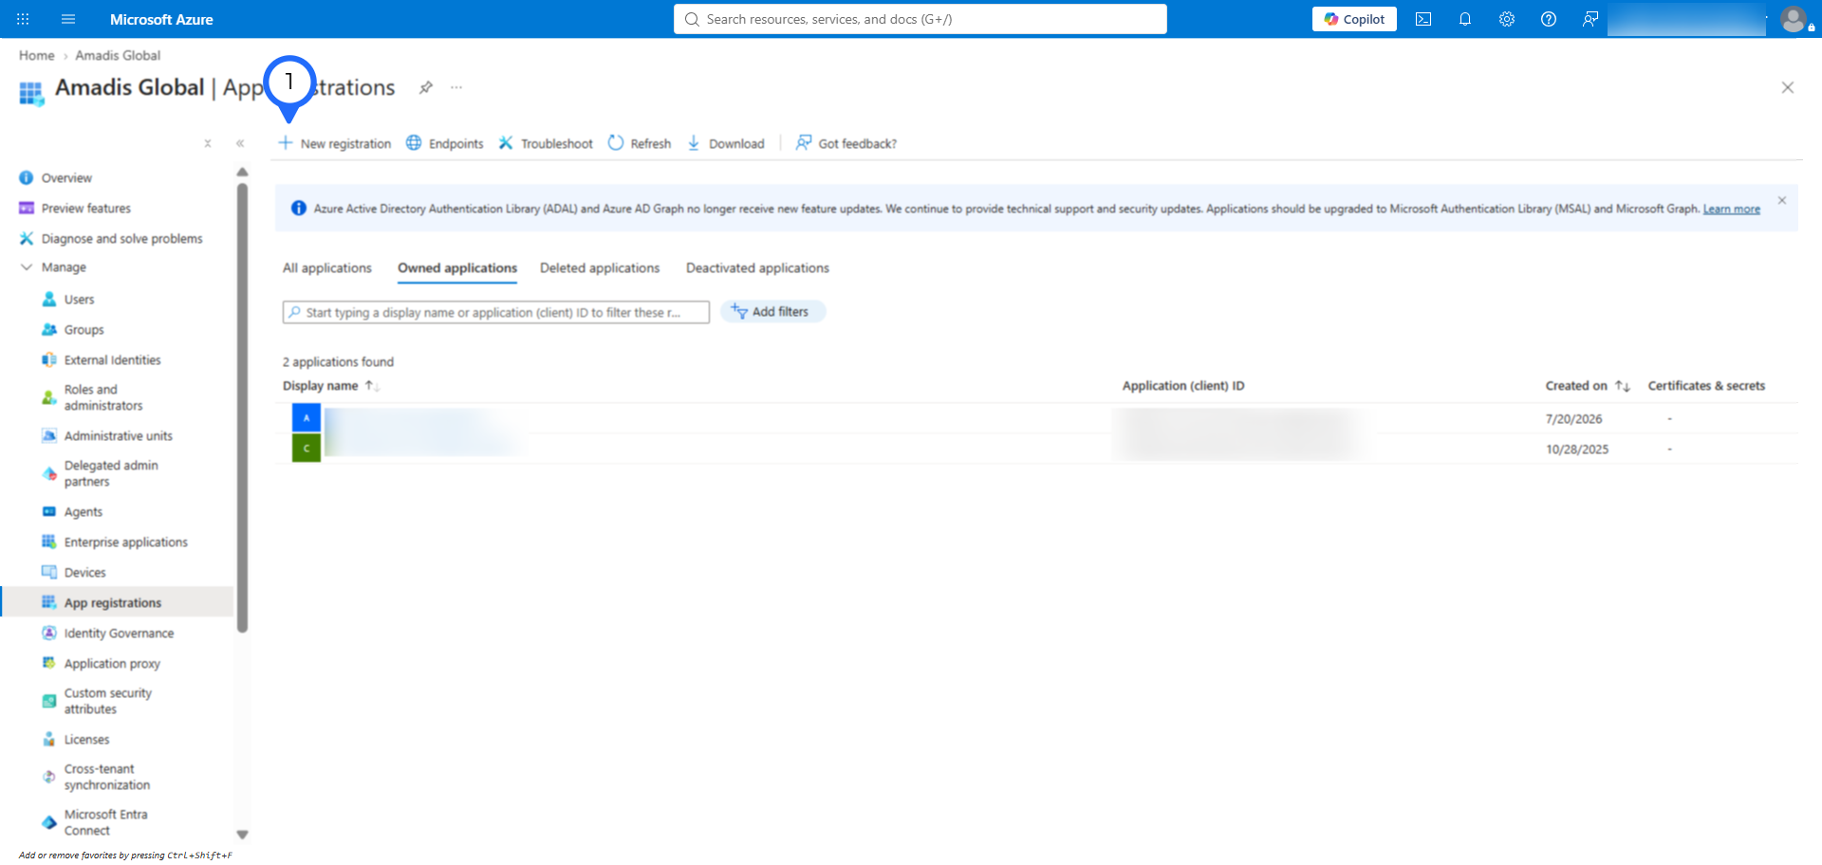Launch Cloud Shell terminal icon
This screenshot has height=865, width=1822.
click(x=1423, y=19)
